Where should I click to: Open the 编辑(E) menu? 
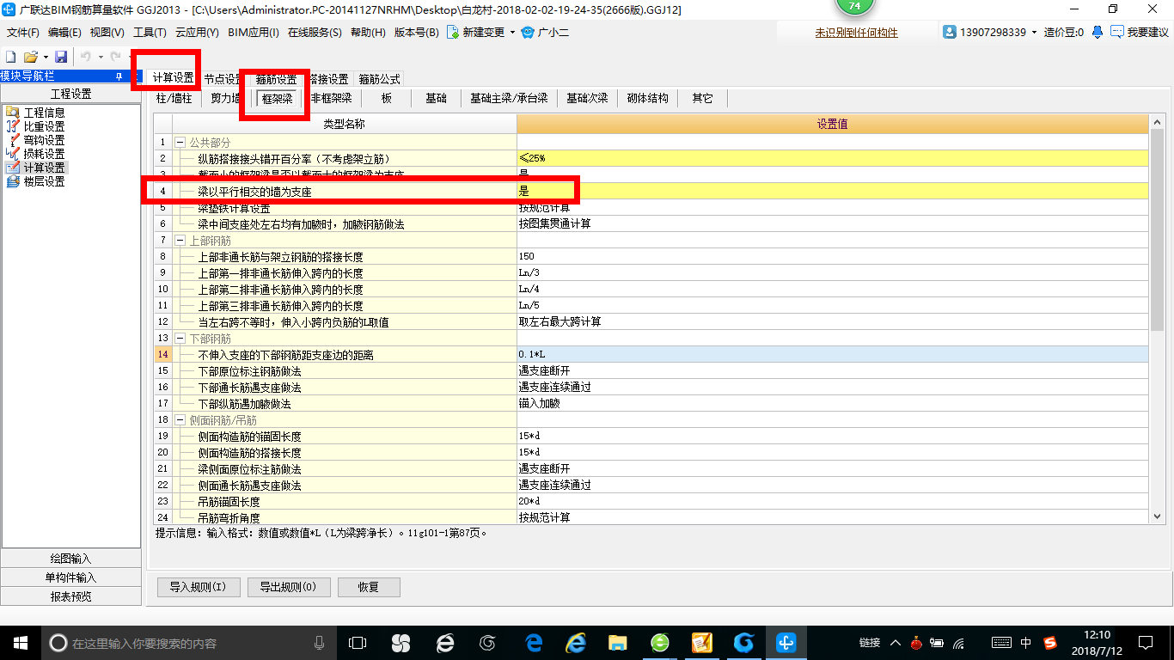(x=64, y=33)
